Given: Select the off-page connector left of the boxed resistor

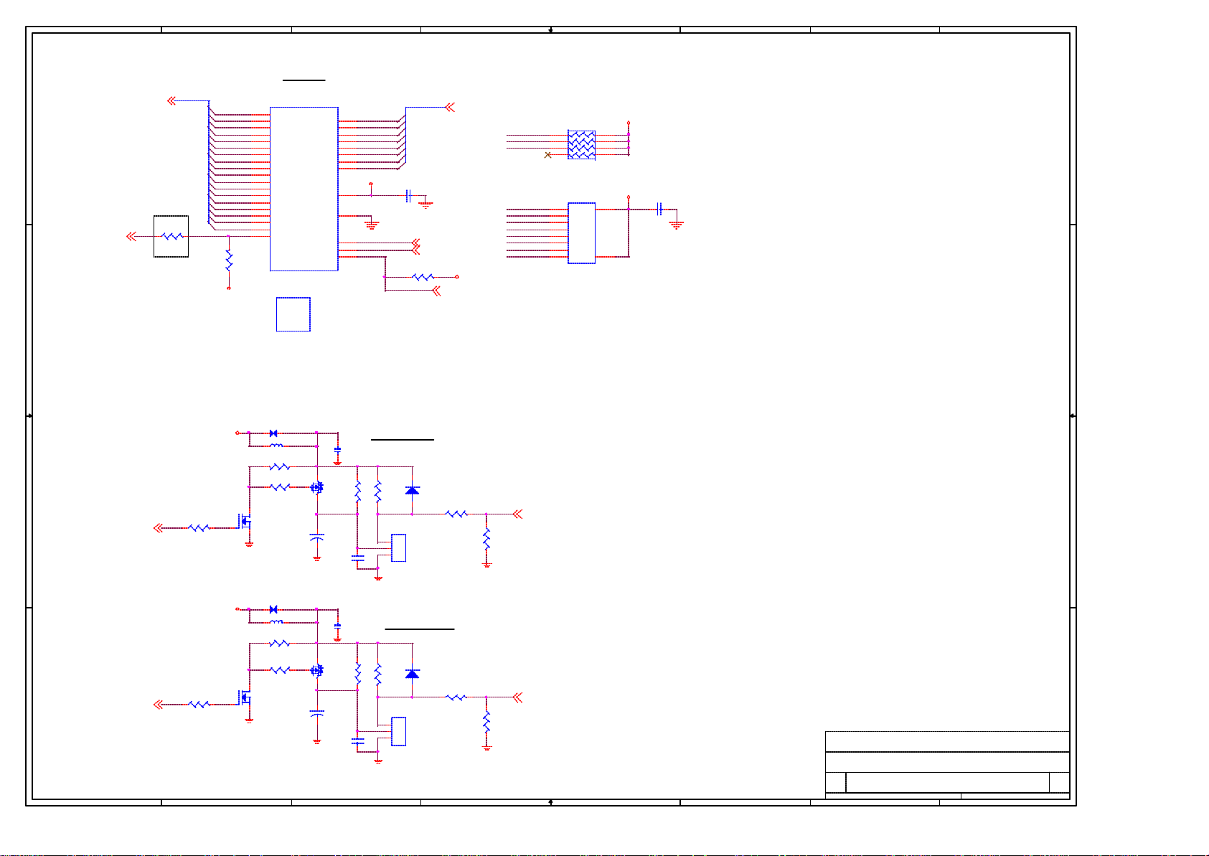Looking at the screenshot, I should (131, 236).
